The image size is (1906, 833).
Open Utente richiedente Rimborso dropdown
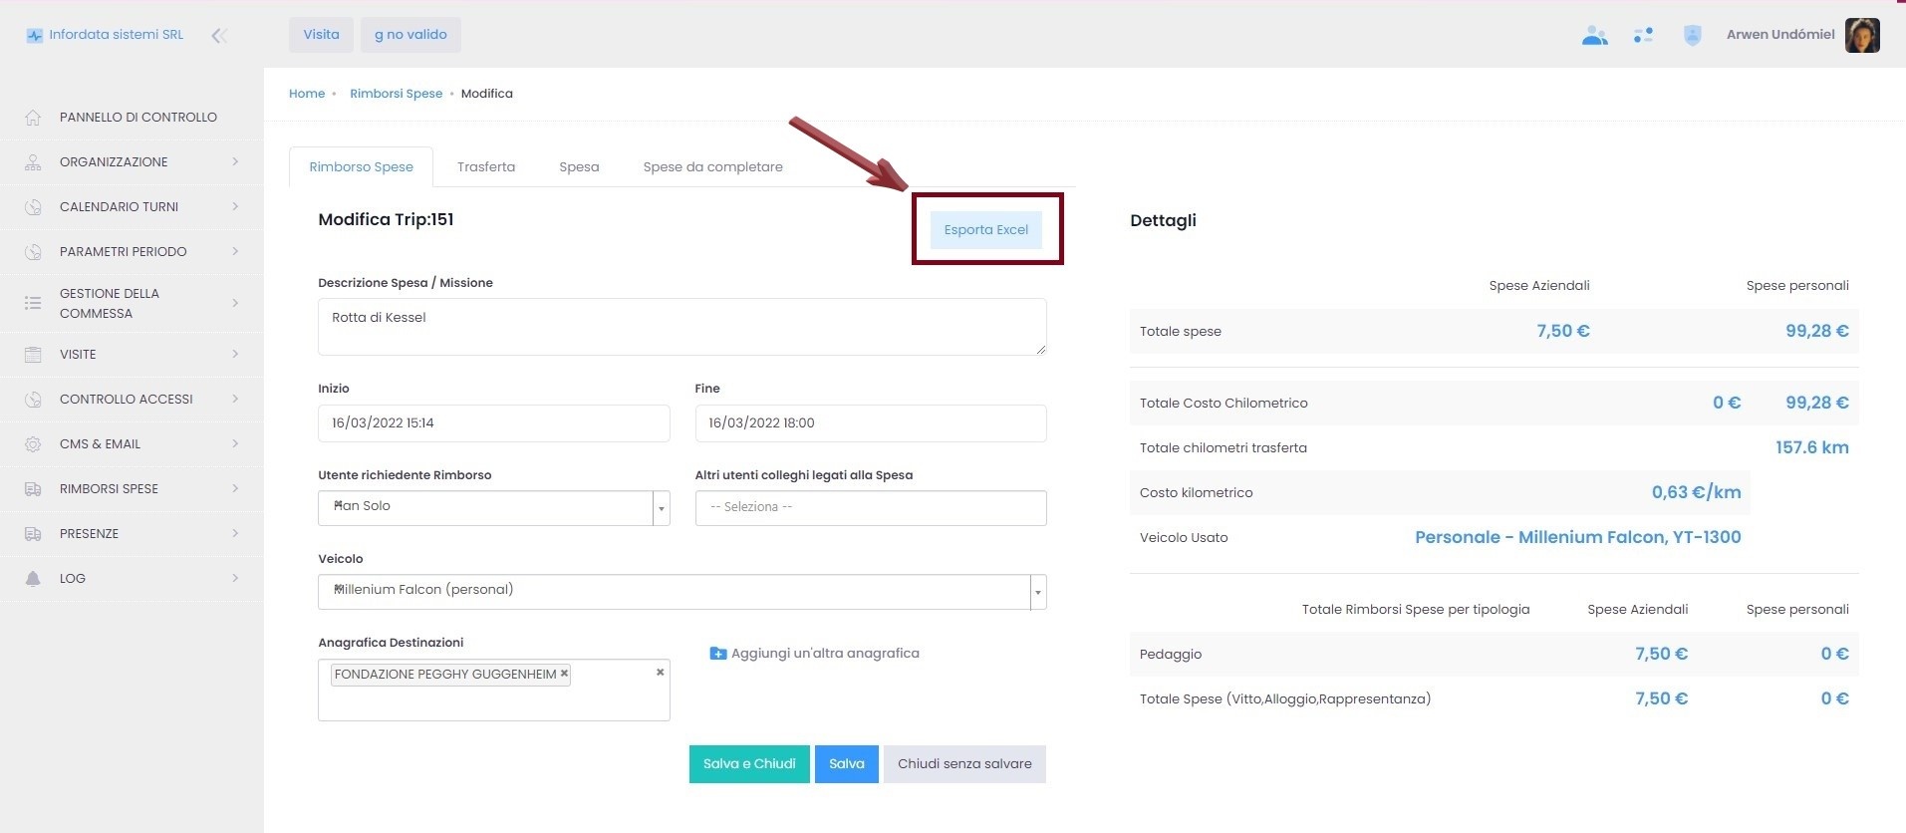[661, 508]
